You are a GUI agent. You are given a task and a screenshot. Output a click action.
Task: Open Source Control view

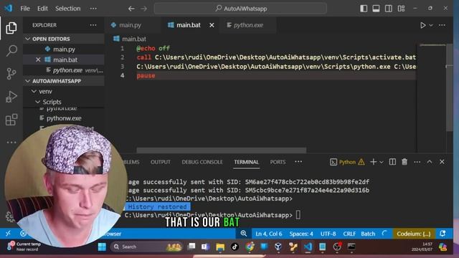(x=11, y=73)
